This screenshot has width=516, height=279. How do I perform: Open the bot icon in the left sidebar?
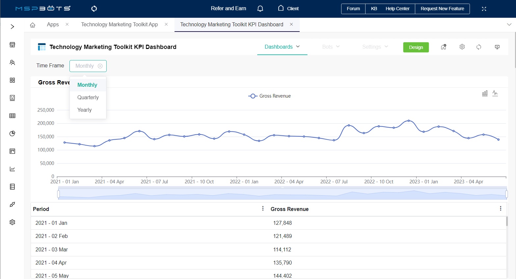(x=12, y=98)
